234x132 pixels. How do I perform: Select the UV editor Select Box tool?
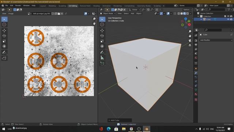coord(4,19)
